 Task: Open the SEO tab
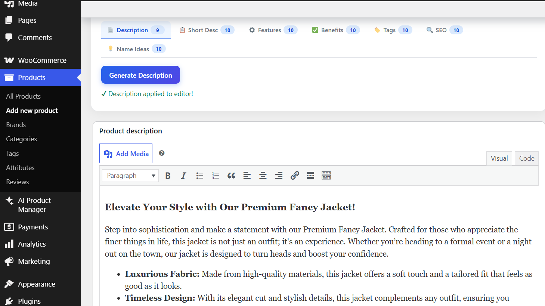tap(445, 30)
